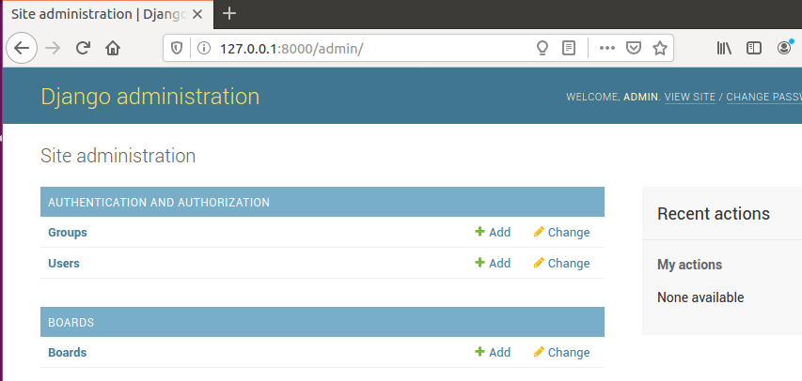
Task: Click Change for Groups
Action: [561, 233]
